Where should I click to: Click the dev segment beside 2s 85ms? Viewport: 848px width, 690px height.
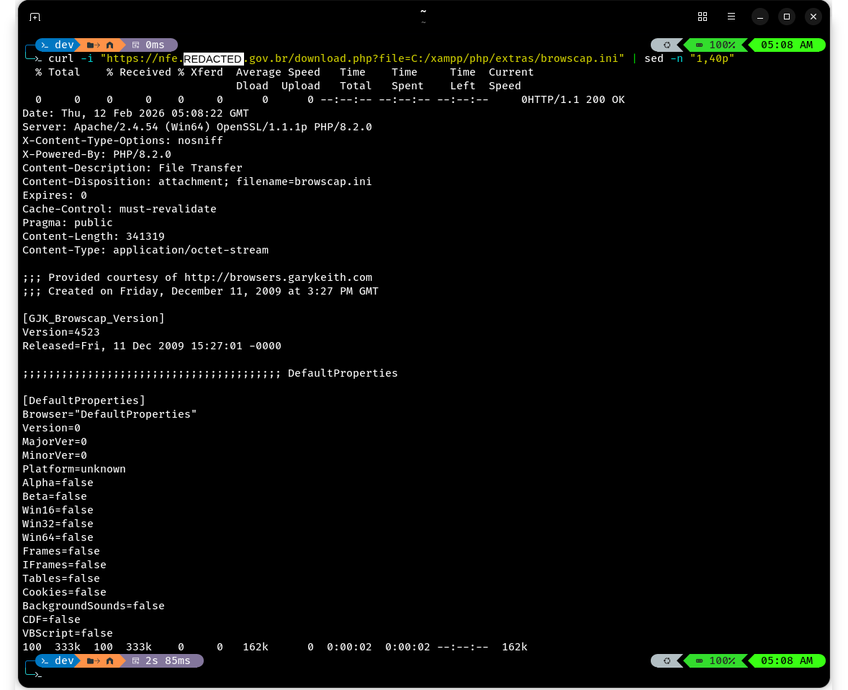[58, 660]
